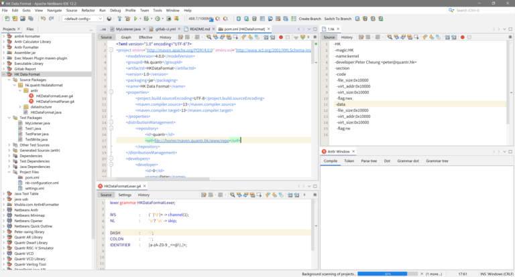Collapse the distributionManagement fold marker
Image resolution: width=515 pixels, height=277 pixels.
(111, 122)
